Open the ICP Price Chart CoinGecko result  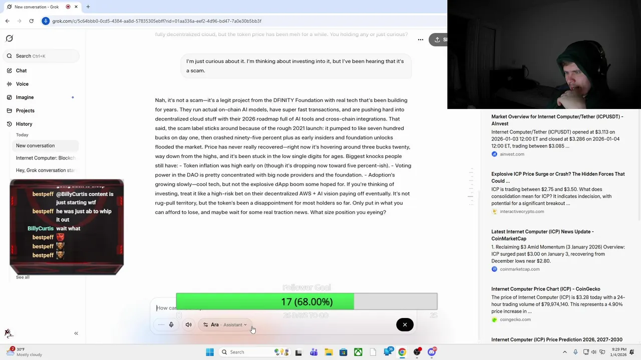tap(545, 289)
